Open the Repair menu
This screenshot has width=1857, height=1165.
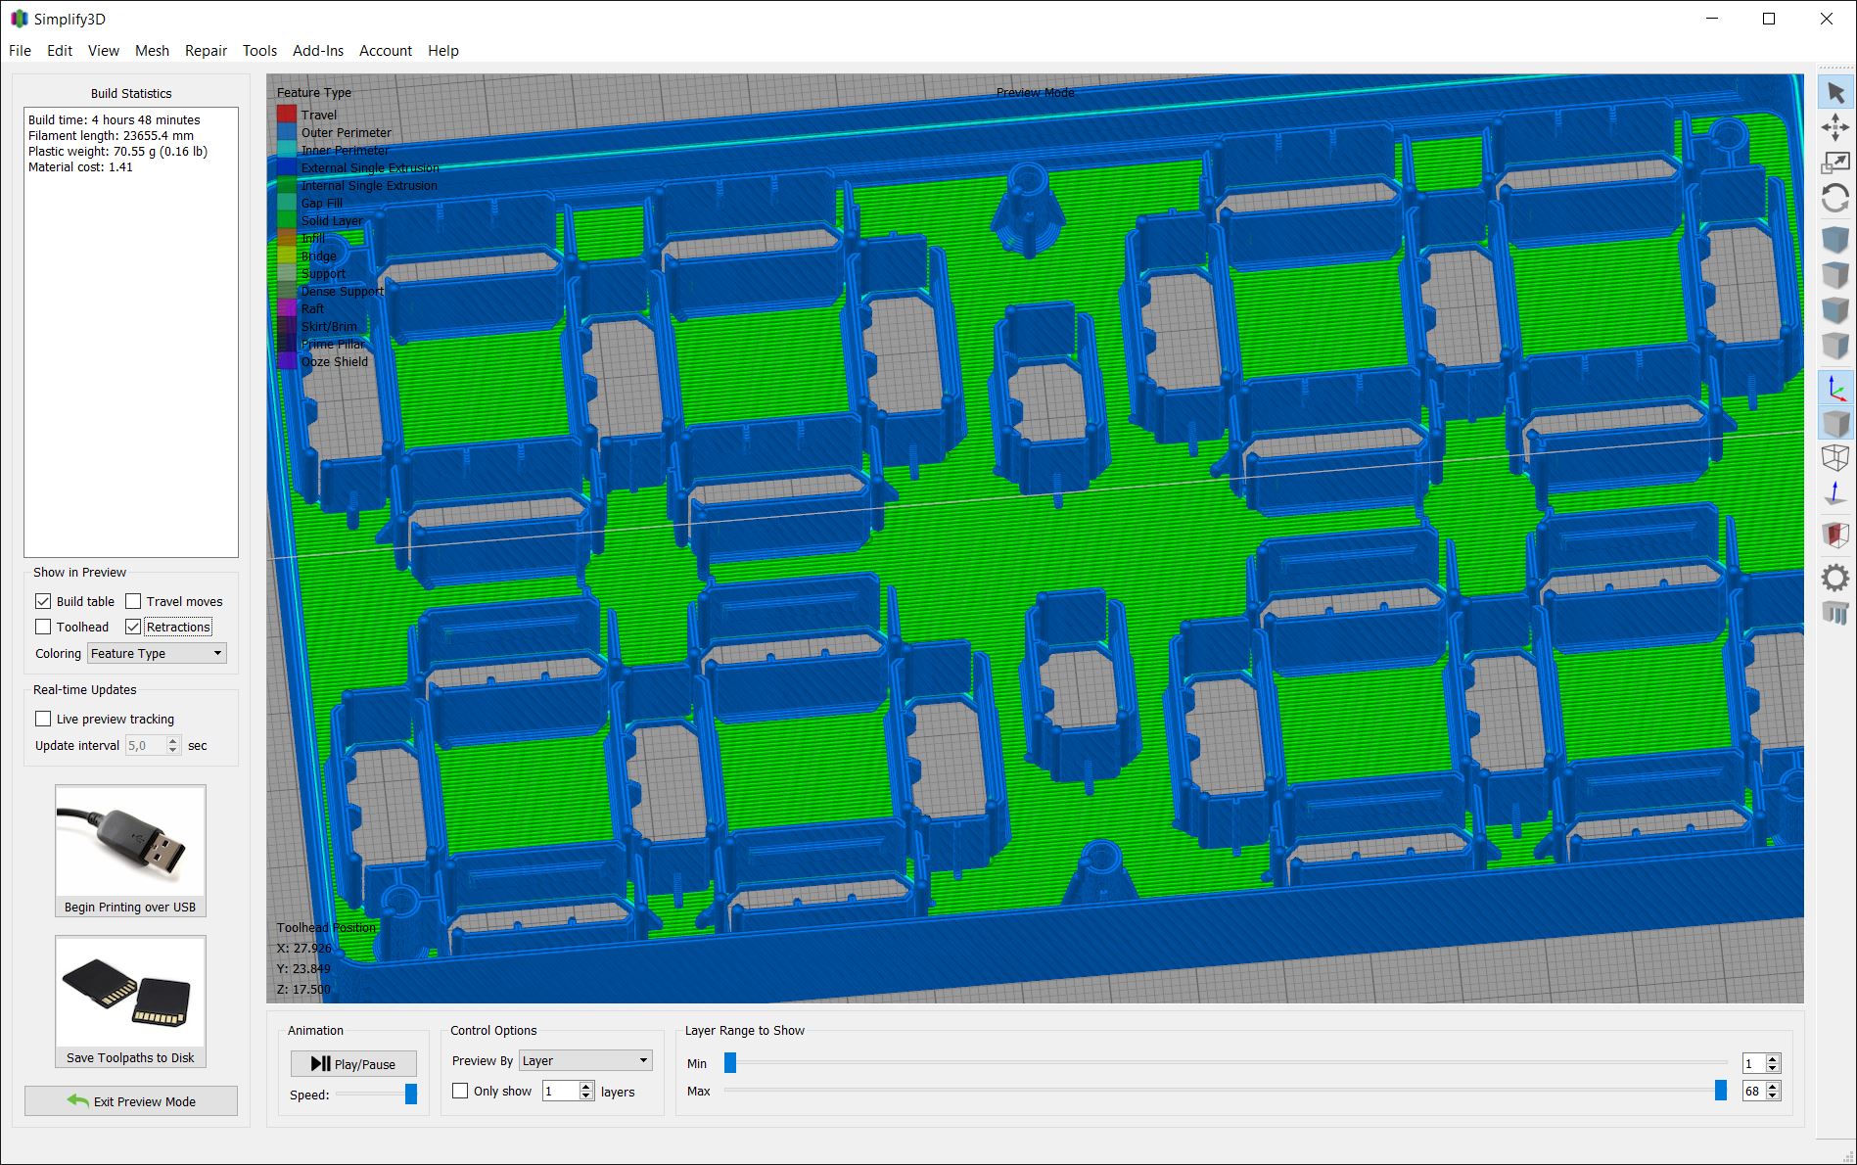(206, 51)
